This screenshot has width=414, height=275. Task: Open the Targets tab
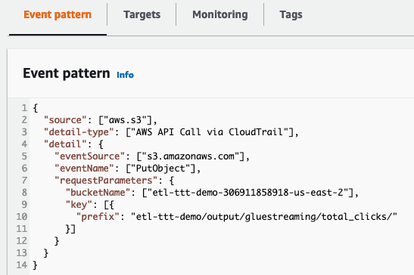pos(142,15)
